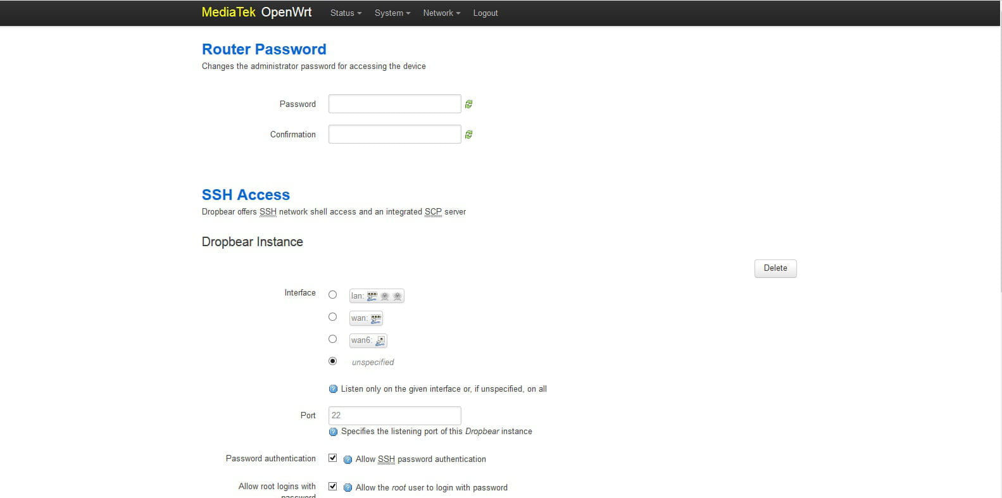Viewport: 1002px width, 498px height.
Task: Select the wan interface radio button
Action: tap(332, 317)
